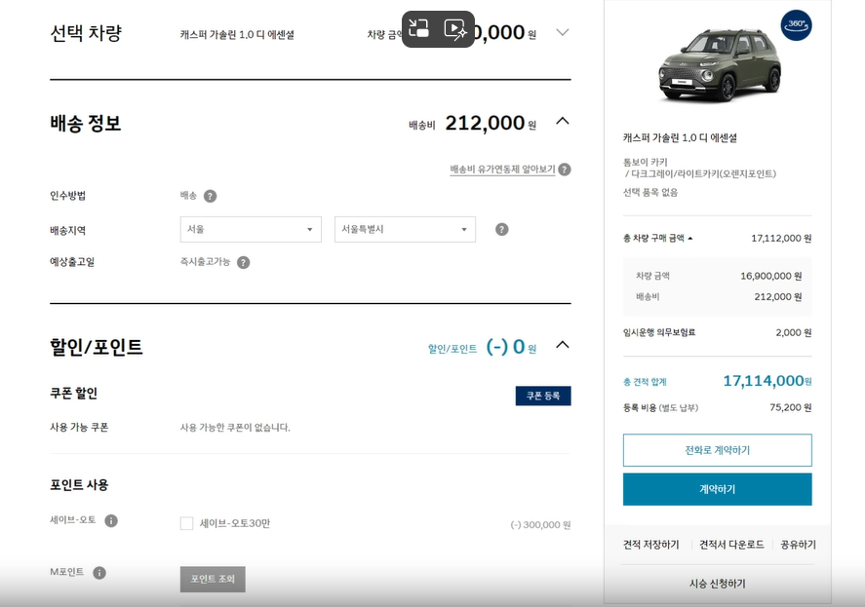
Task: Click the screen capture overlay icon
Action: click(x=419, y=28)
